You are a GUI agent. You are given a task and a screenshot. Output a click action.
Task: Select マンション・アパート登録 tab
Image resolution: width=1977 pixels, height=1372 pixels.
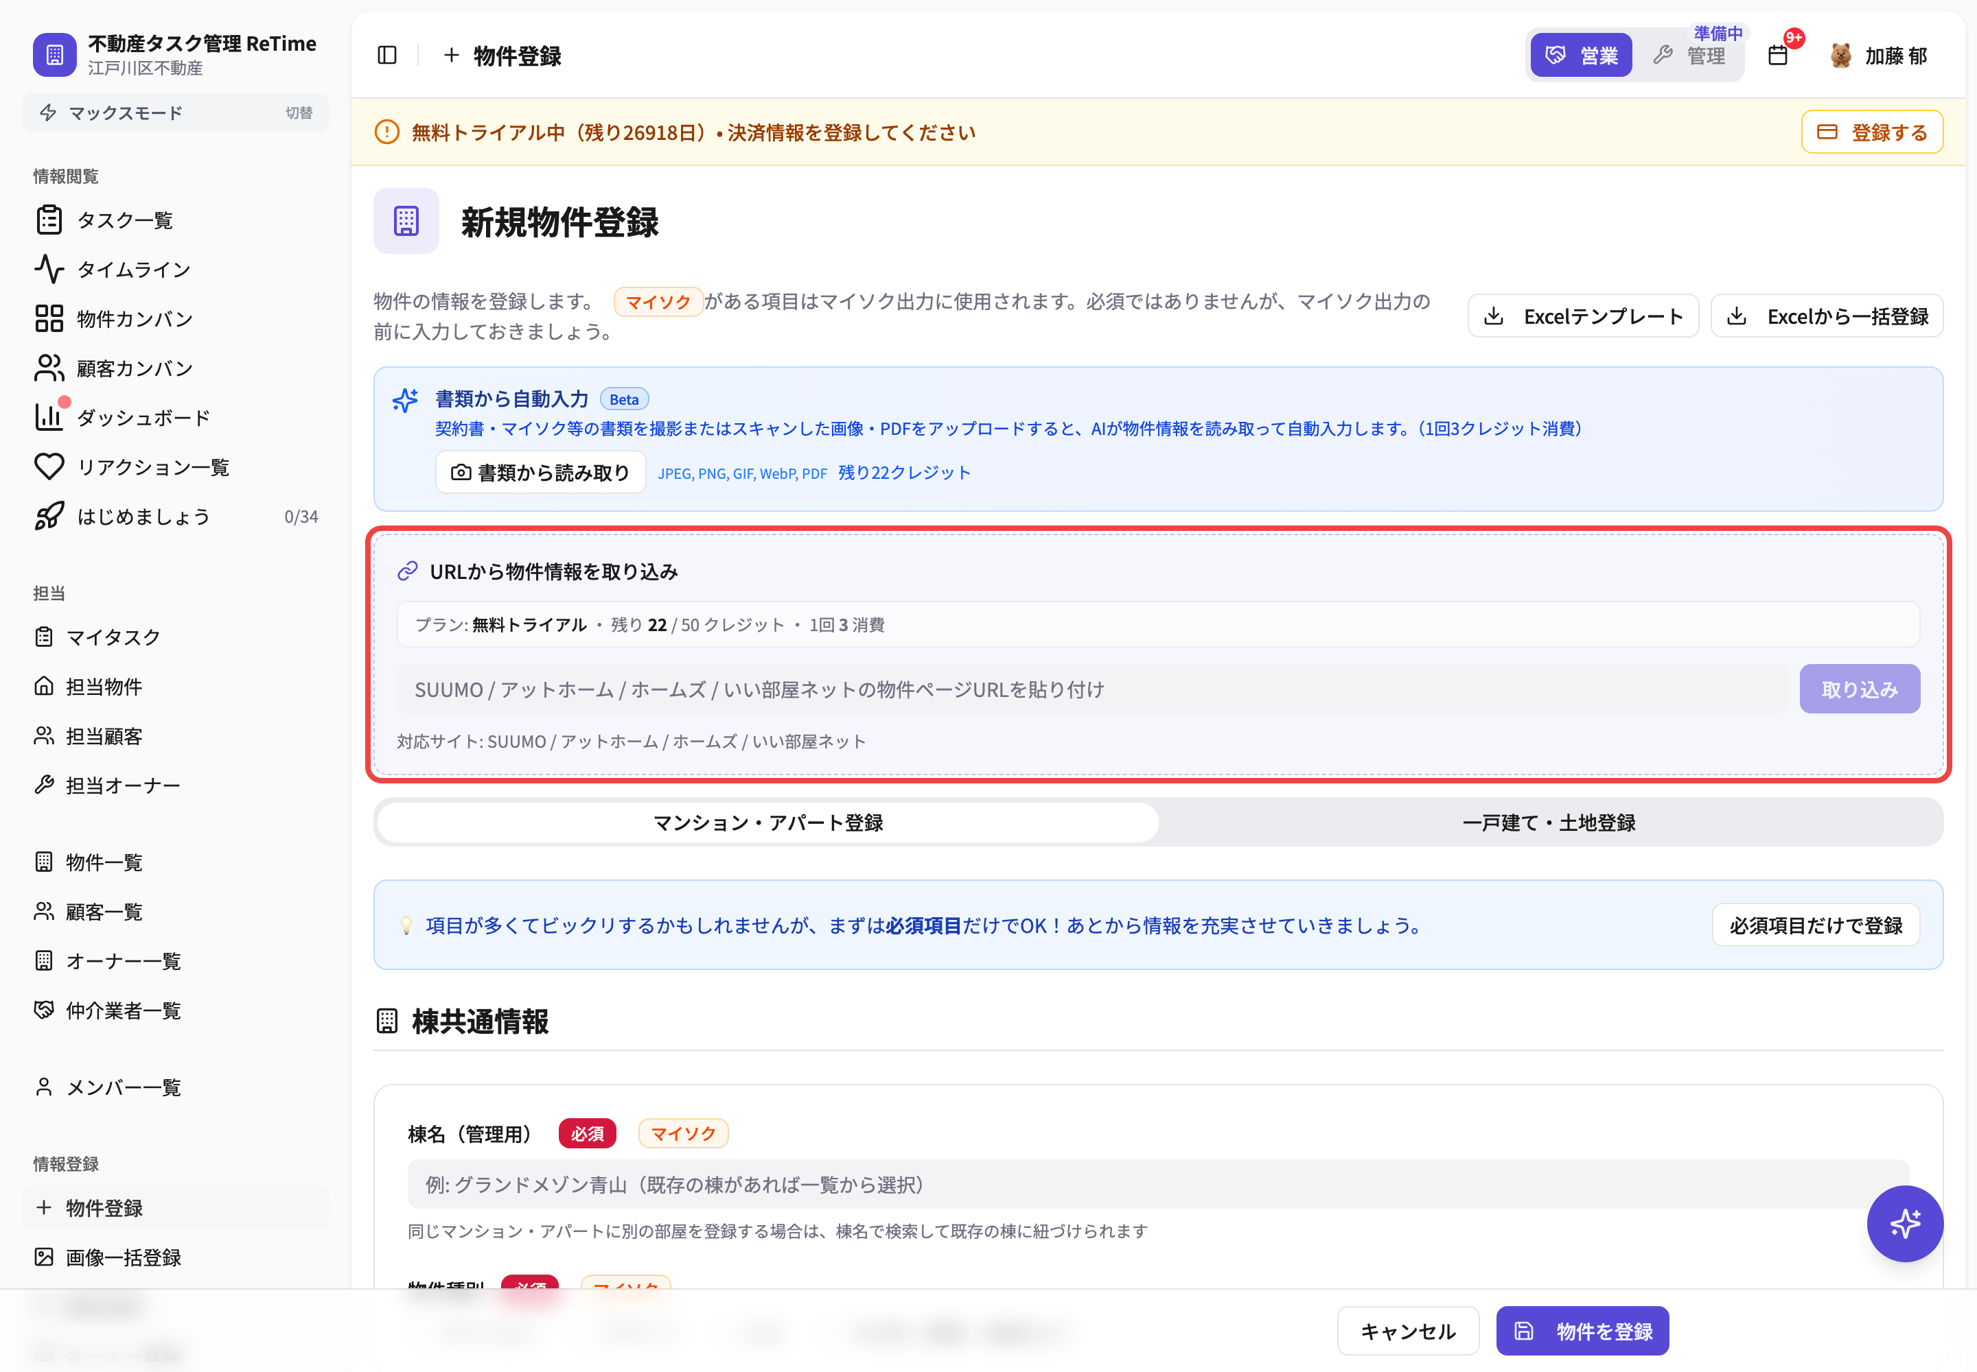coord(767,823)
